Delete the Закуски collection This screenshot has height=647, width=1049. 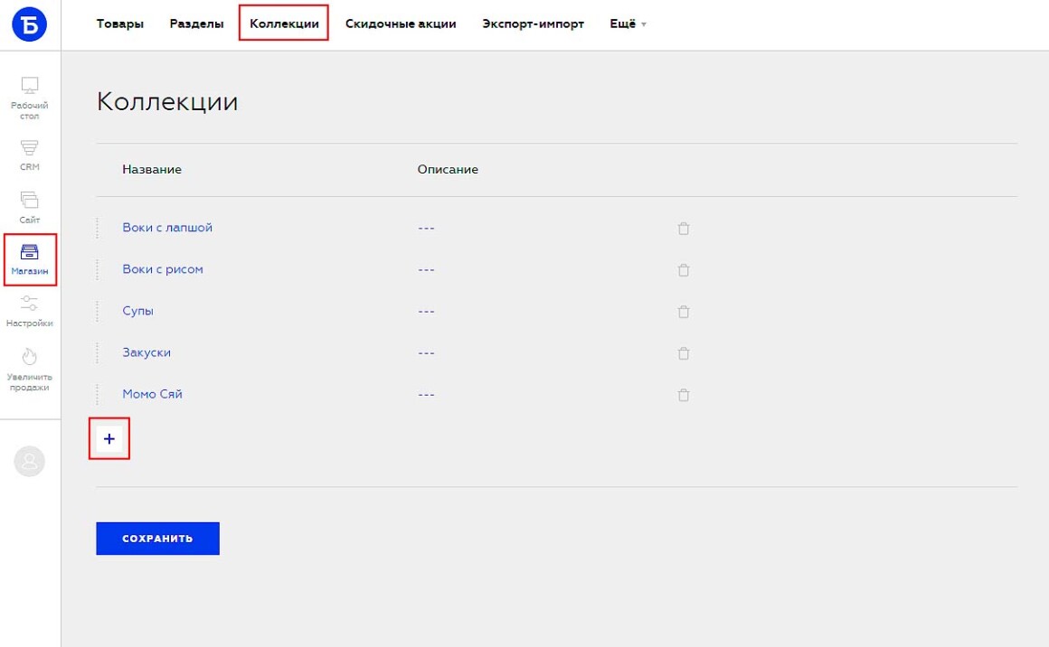pyautogui.click(x=683, y=352)
